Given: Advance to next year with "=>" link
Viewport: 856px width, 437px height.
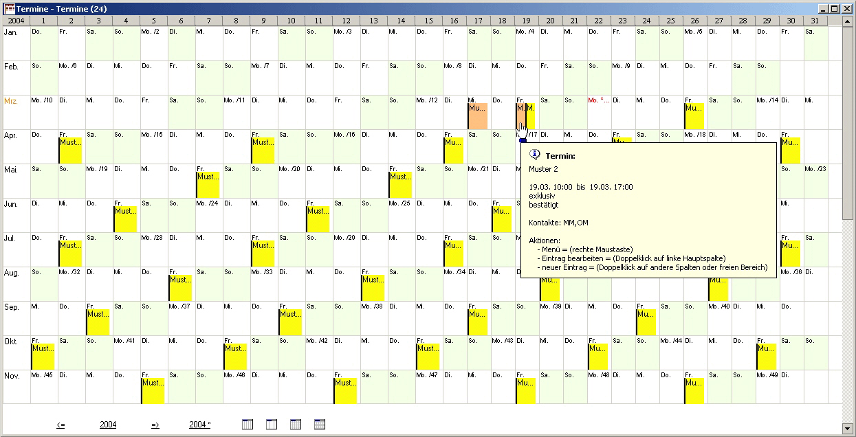Looking at the screenshot, I should click(x=155, y=425).
